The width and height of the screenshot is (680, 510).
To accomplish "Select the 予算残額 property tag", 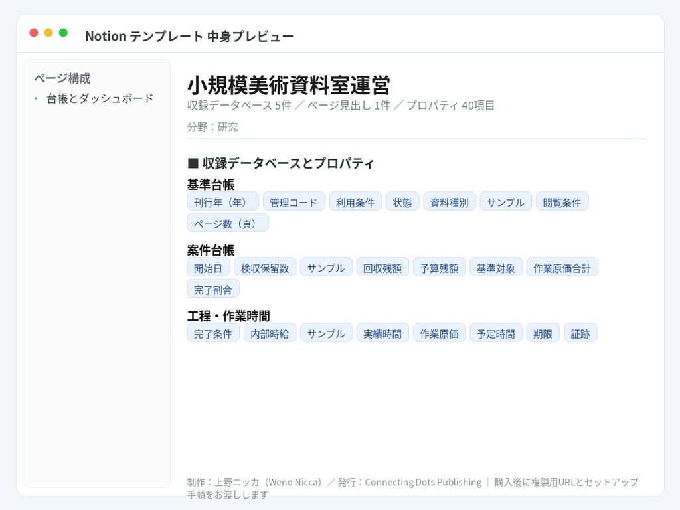I will [x=440, y=267].
